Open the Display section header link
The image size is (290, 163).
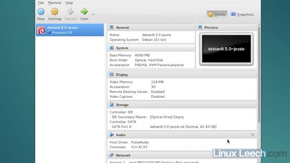[122, 75]
